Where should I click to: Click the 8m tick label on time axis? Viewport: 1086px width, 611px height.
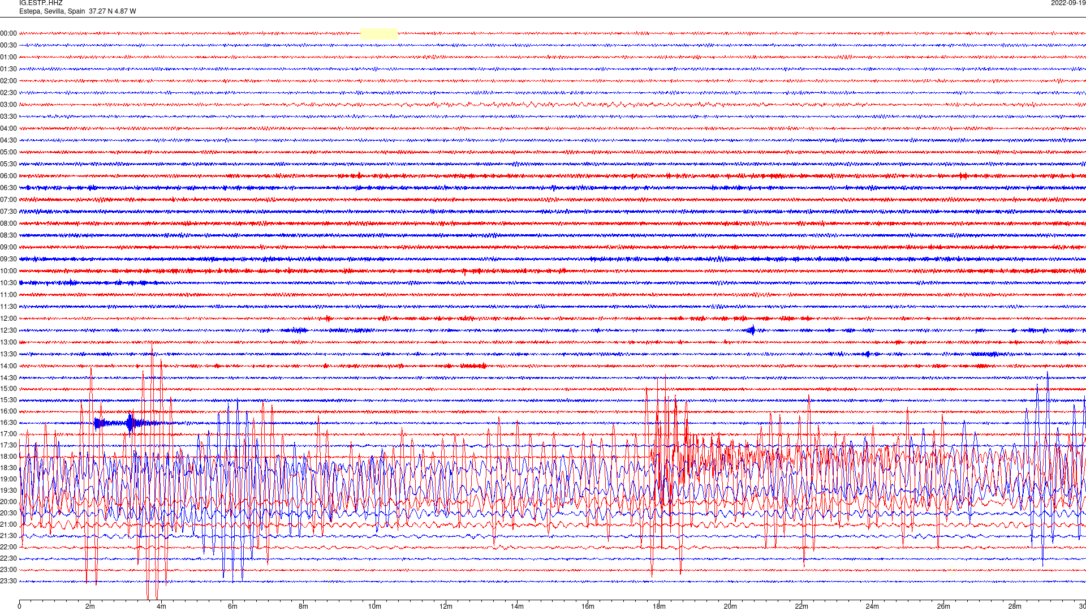(x=303, y=606)
